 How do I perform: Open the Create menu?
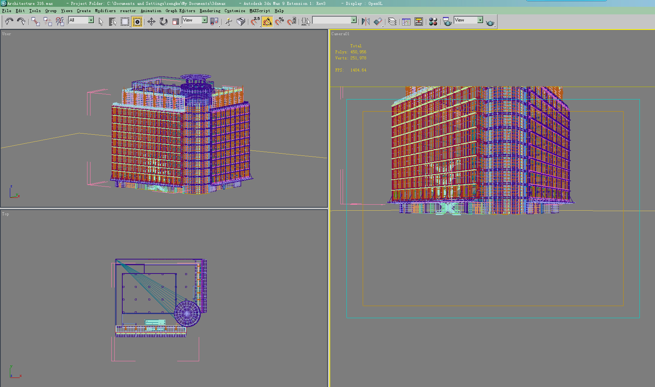(x=84, y=11)
